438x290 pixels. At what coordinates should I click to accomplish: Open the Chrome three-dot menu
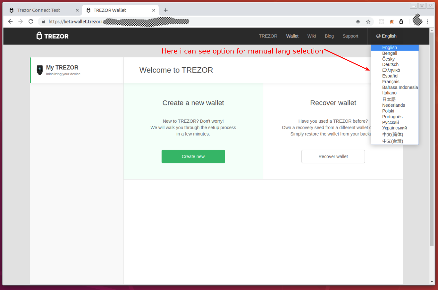click(428, 21)
